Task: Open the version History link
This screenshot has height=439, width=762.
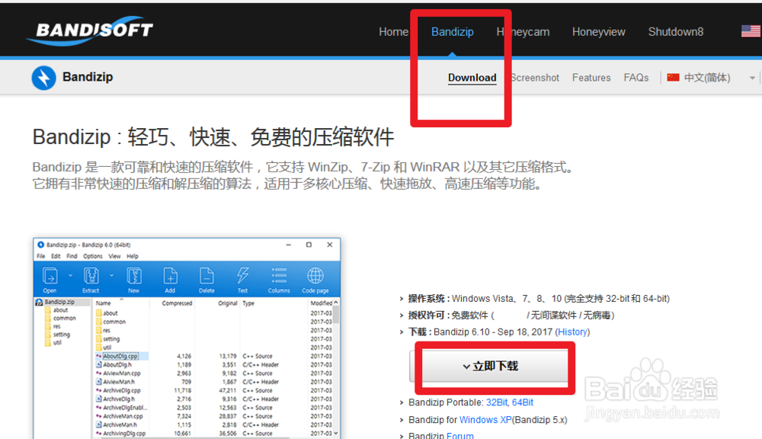Action: tap(572, 332)
